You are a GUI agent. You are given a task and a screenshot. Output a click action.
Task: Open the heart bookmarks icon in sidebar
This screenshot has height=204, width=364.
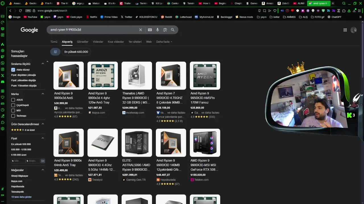tap(3, 97)
